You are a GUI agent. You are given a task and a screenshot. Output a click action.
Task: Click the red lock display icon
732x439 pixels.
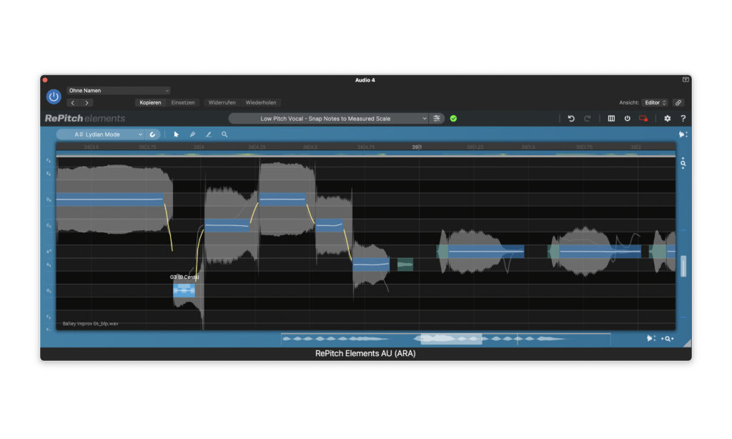(644, 119)
